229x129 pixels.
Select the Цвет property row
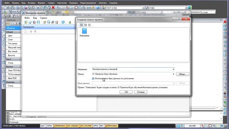click(x=13, y=36)
